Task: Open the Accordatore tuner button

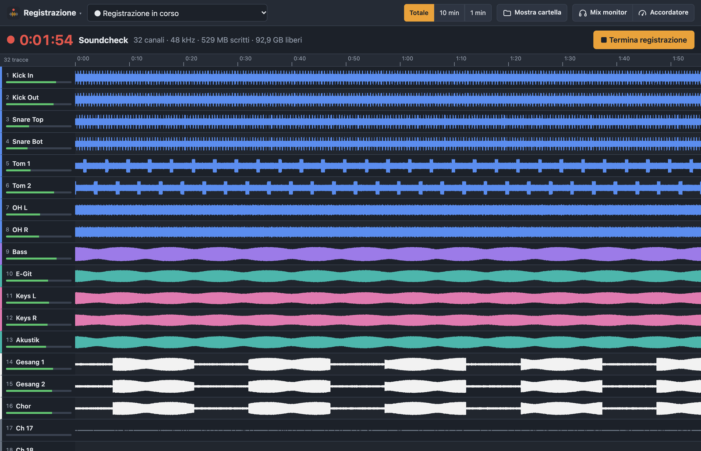Action: 663,13
